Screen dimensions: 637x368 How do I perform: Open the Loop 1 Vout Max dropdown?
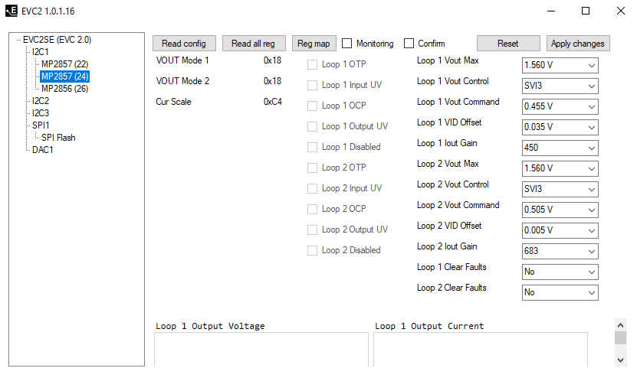560,65
